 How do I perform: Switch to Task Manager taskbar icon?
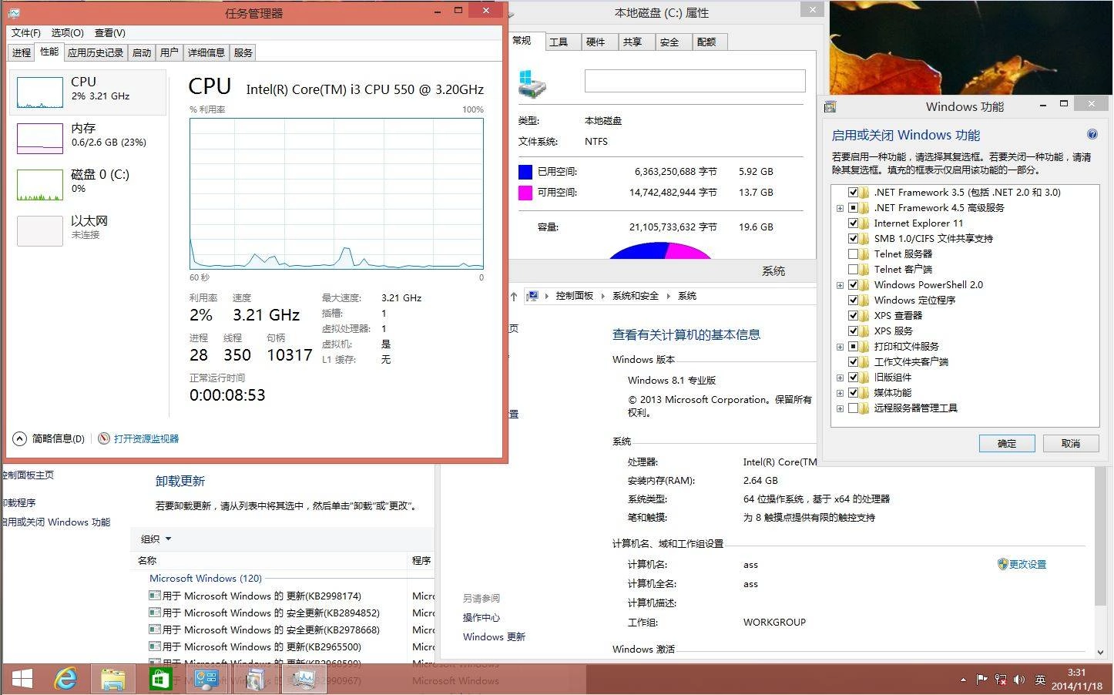(304, 680)
